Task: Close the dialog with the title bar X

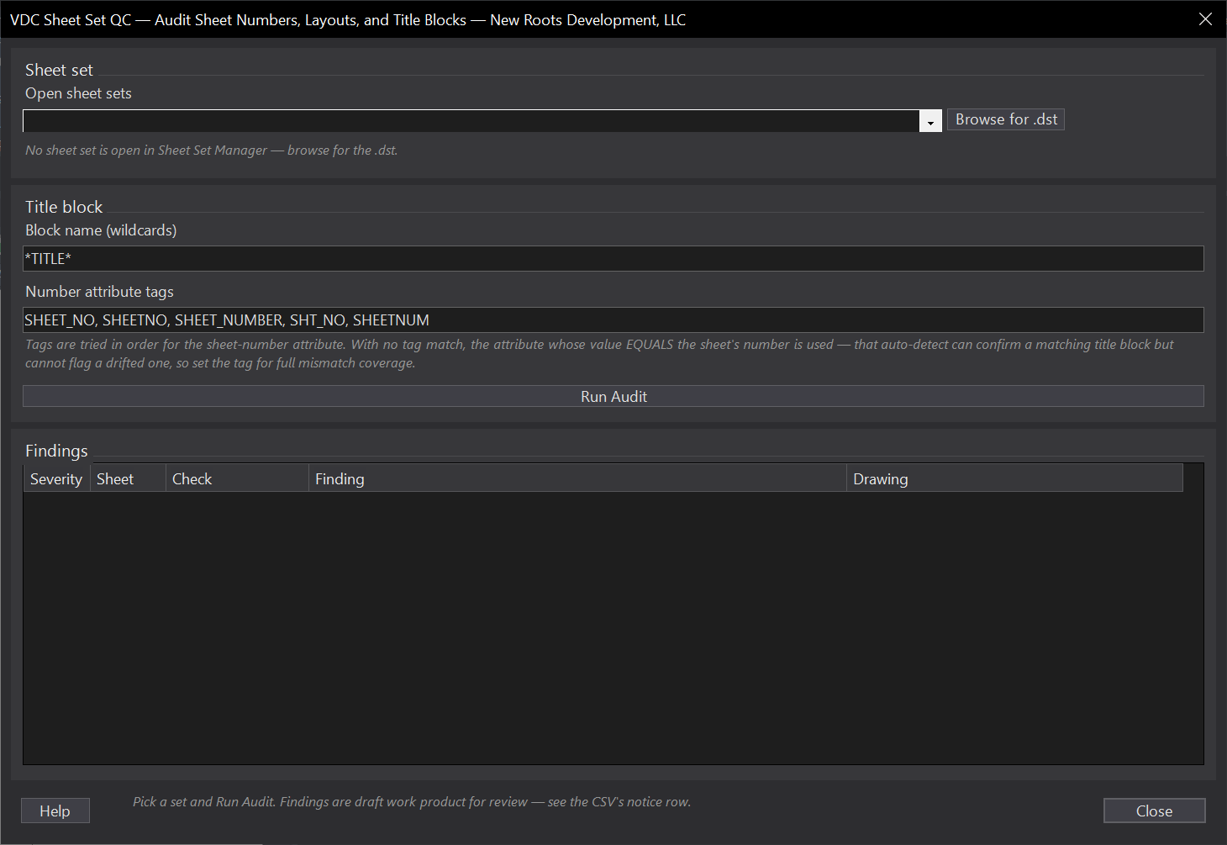Action: click(x=1205, y=19)
